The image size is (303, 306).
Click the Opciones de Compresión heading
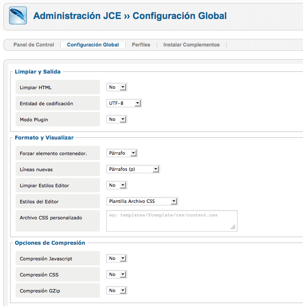coord(50,243)
